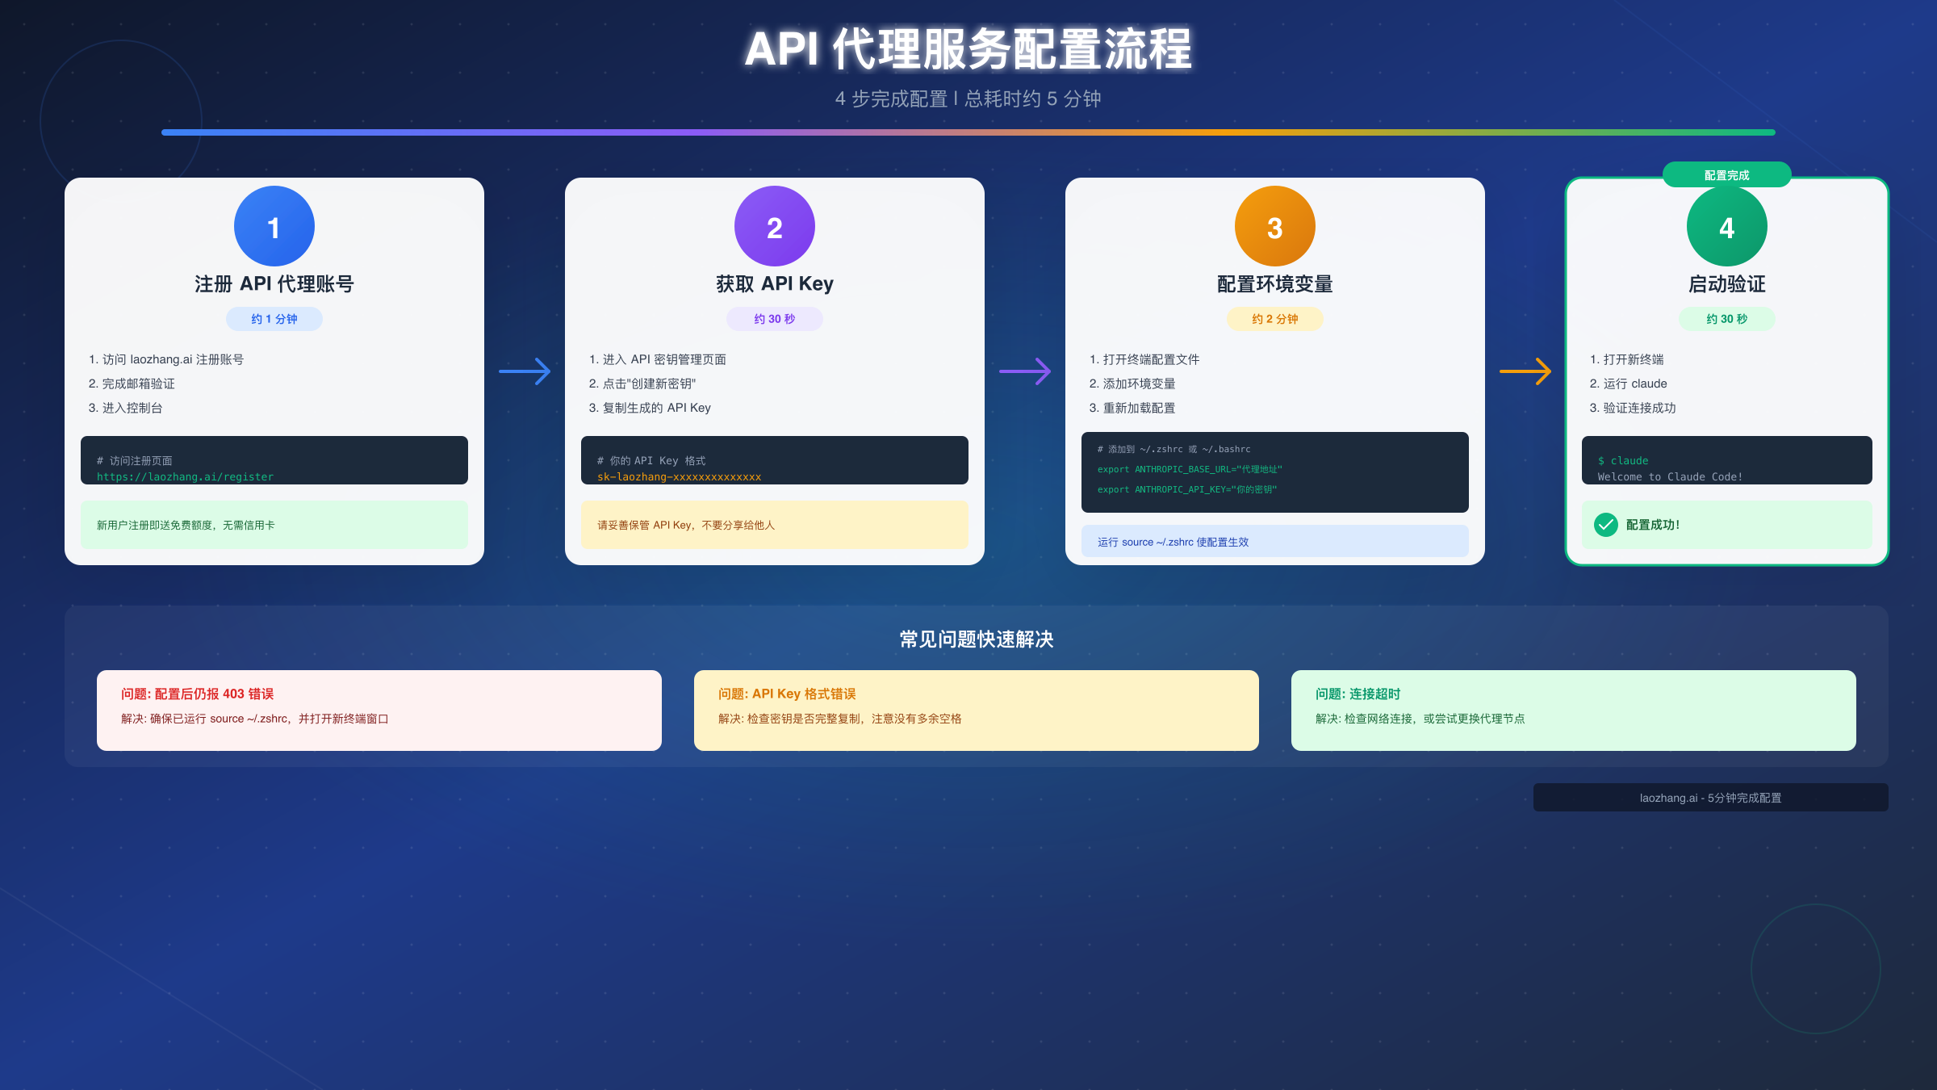The image size is (1937, 1090).
Task: Click the 运行 source ~/.zshrc 使配置生效 banner
Action: 1274,541
